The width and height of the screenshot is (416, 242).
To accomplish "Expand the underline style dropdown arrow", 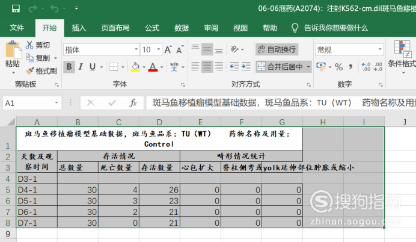I will [x=102, y=67].
